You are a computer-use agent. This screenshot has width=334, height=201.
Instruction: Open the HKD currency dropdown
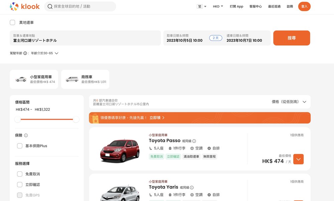pyautogui.click(x=218, y=6)
